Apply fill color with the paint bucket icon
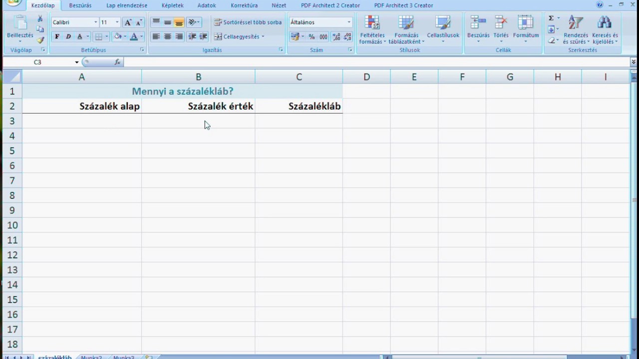Screen dimensions: 639x359 tap(118, 36)
